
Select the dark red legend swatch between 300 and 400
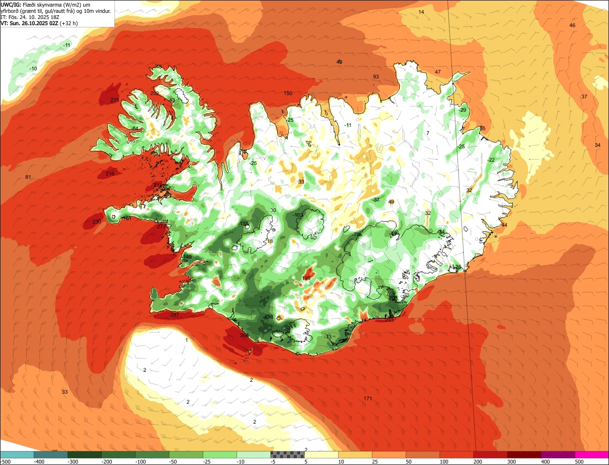click(524, 455)
